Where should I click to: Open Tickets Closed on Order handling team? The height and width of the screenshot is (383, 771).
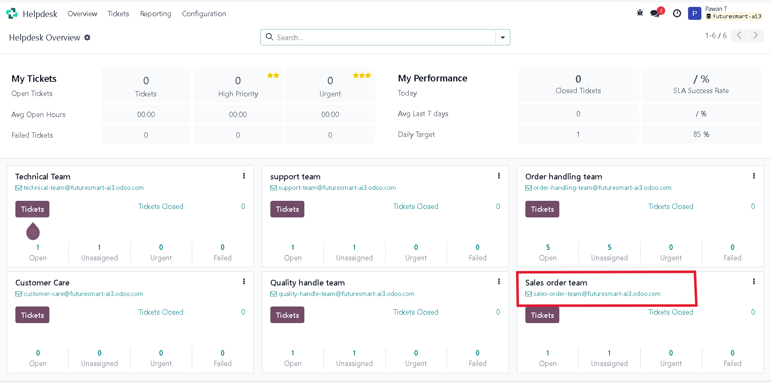pos(671,206)
